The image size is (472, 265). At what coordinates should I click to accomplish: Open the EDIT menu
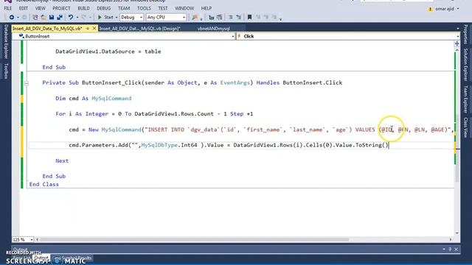23,8
